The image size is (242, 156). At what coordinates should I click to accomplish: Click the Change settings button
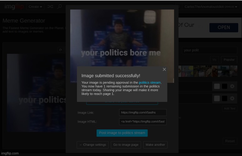[93, 145]
